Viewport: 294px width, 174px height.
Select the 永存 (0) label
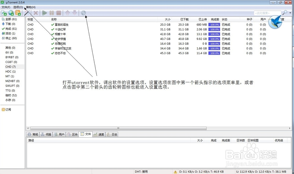pos(10,100)
